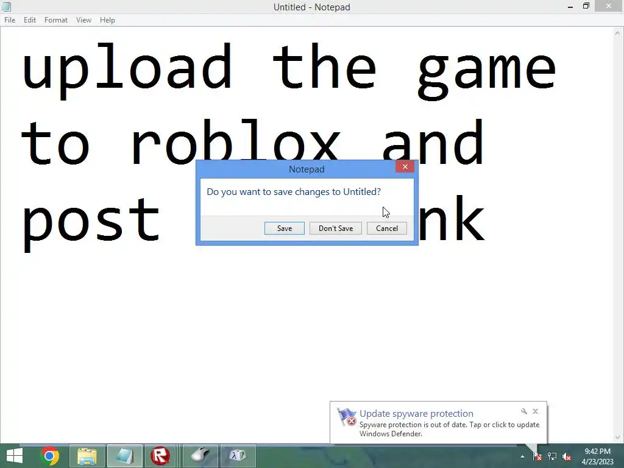
Task: Restore down the Notepad window
Action: point(586,6)
